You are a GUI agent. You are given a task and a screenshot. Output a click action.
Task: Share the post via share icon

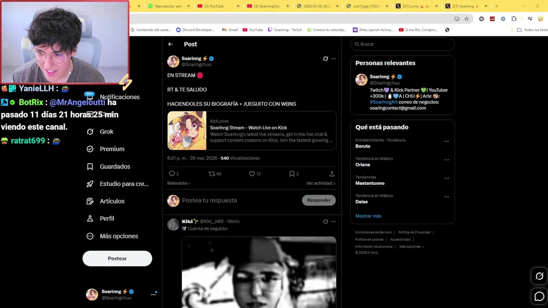(x=332, y=174)
